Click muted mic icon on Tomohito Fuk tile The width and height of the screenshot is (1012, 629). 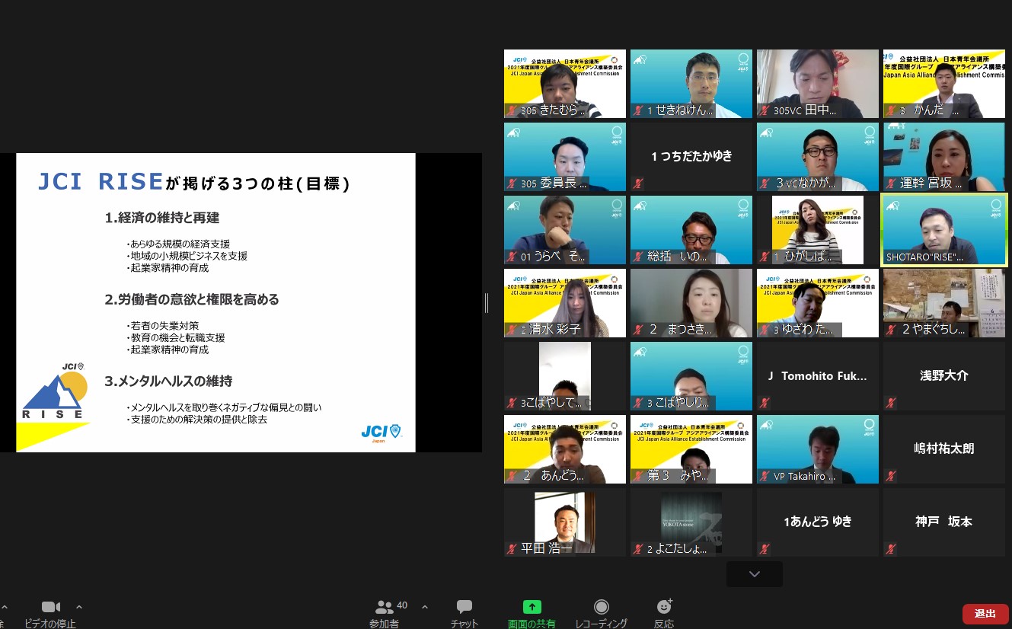coord(765,403)
